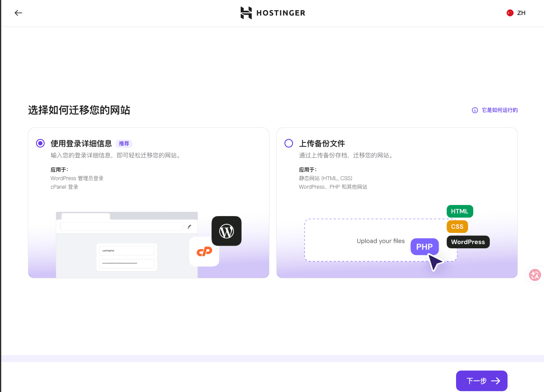
Task: Click the password field in the illustration
Action: click(127, 263)
